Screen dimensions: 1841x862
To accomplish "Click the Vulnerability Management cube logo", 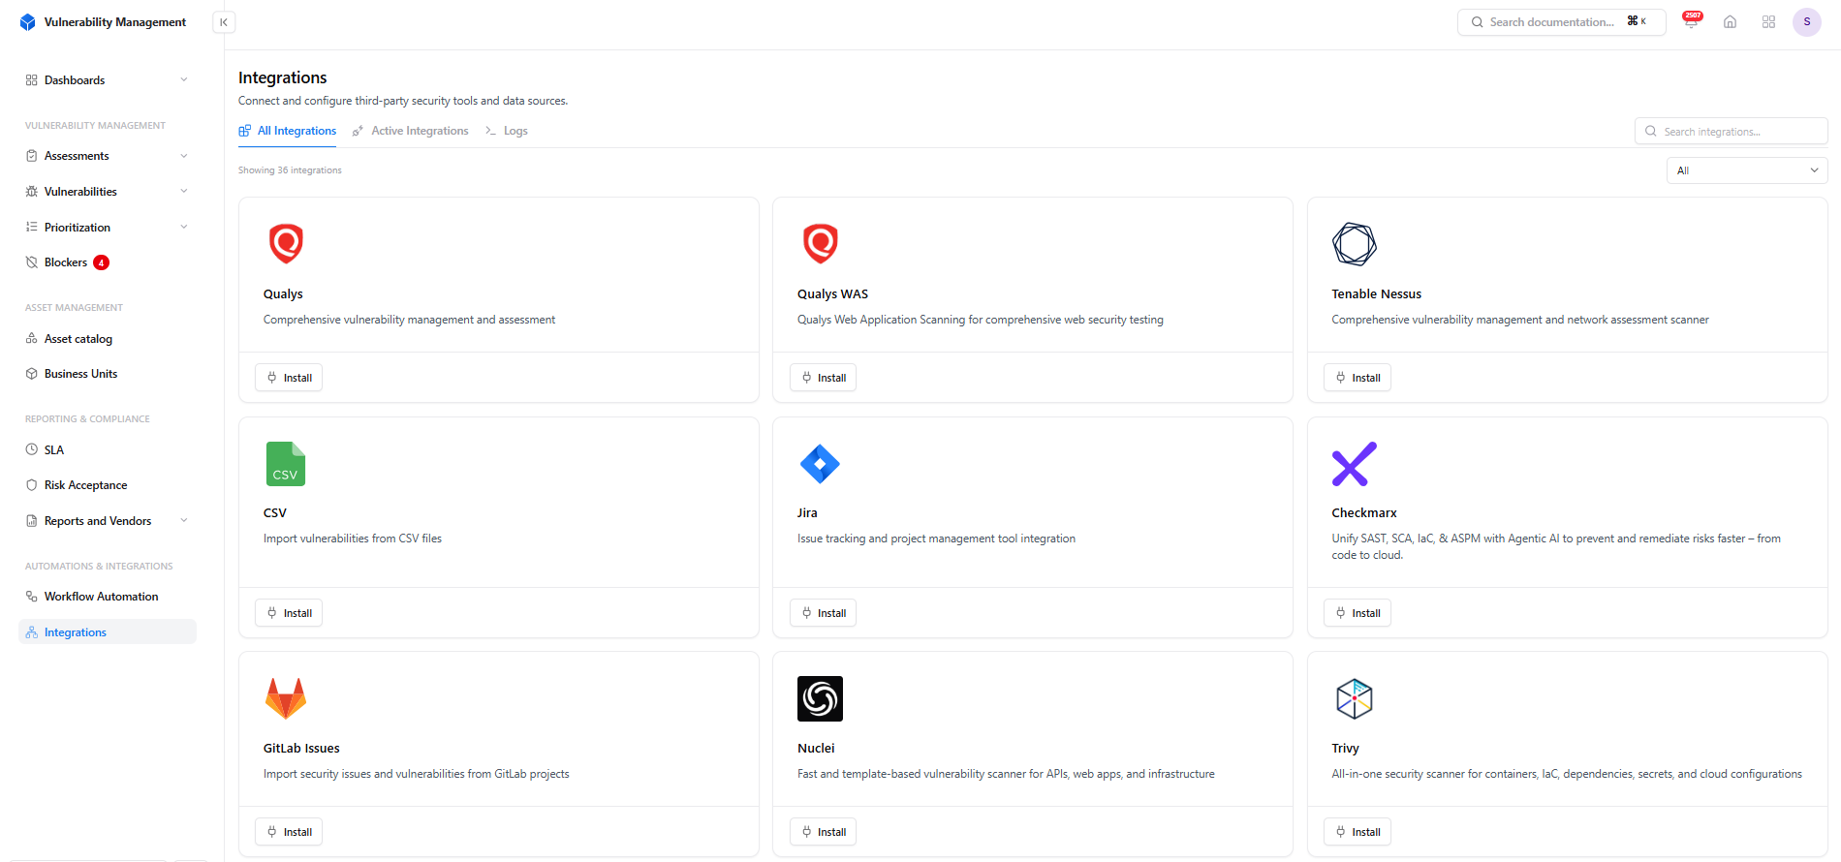I will [28, 22].
